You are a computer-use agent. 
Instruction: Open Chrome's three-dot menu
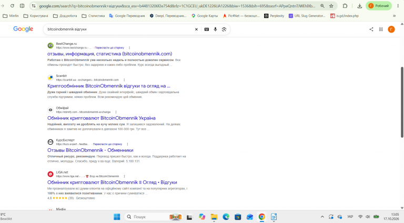click(398, 6)
